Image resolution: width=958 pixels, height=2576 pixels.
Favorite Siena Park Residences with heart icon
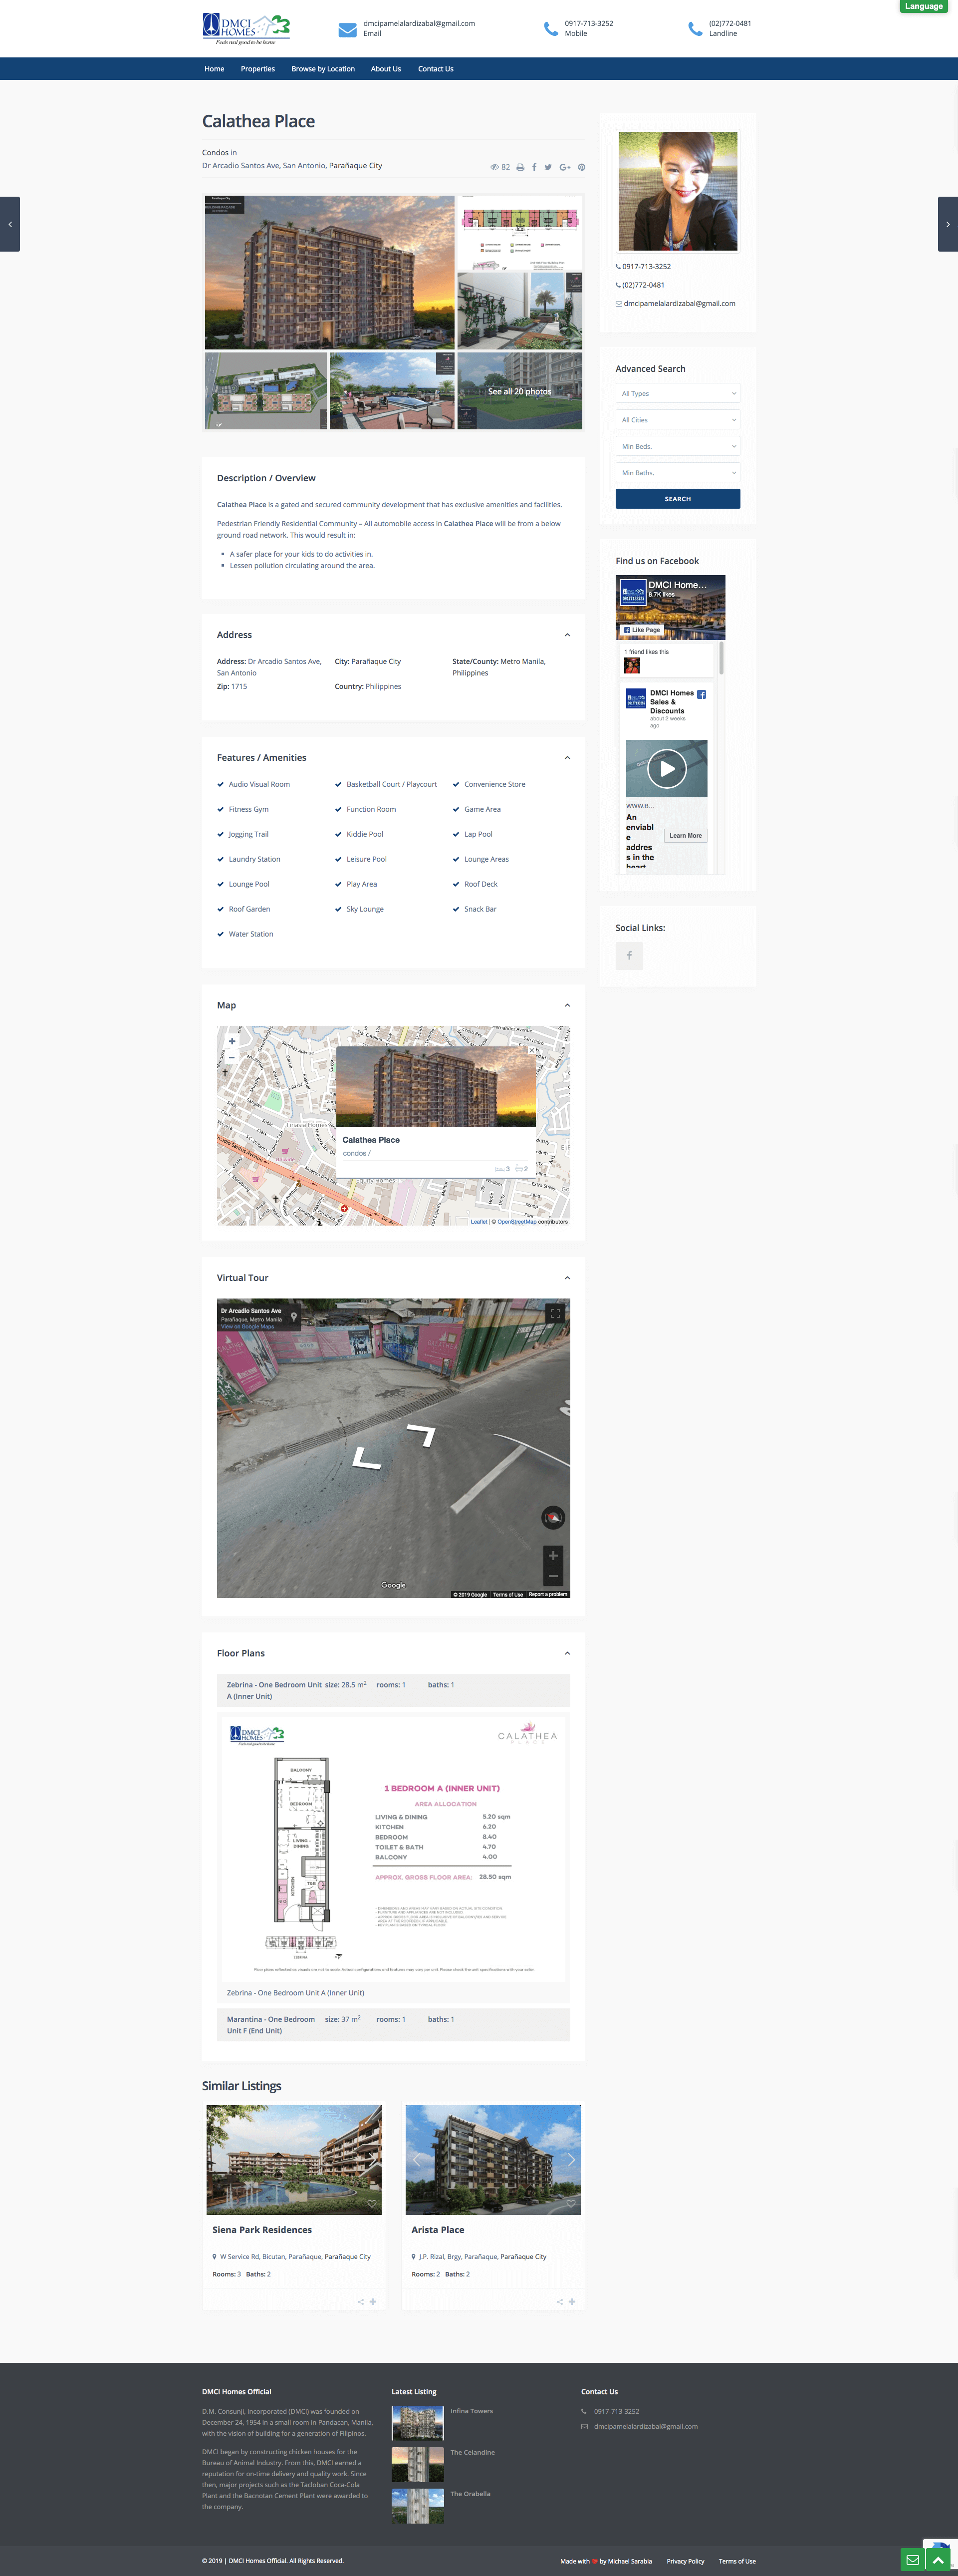[372, 2204]
